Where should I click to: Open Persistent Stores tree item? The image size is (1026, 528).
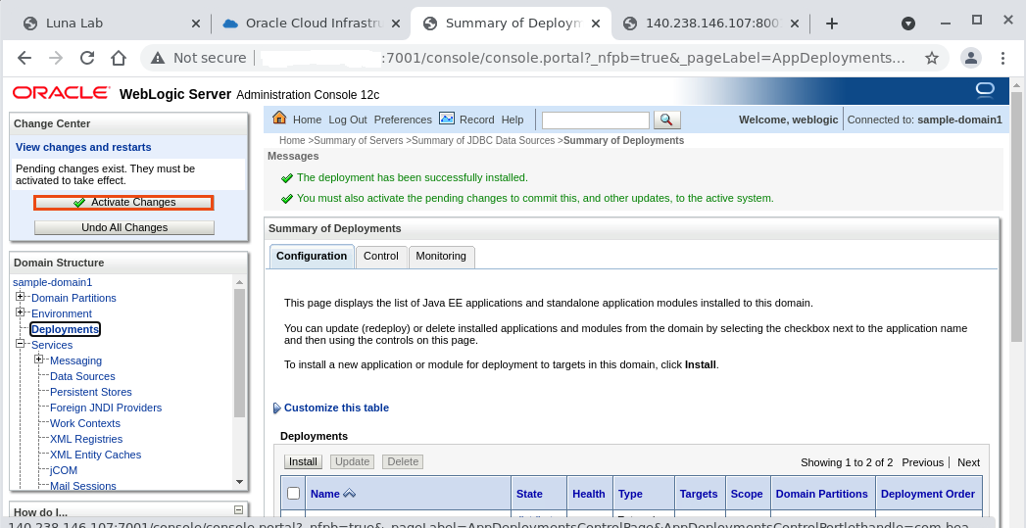[x=91, y=392]
